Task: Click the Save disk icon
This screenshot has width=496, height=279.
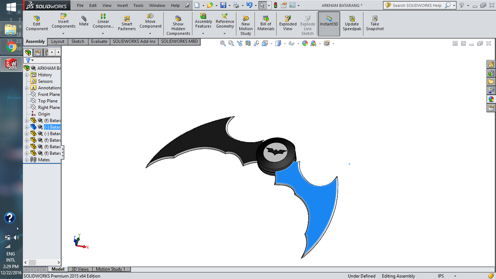Action: tap(223, 5)
